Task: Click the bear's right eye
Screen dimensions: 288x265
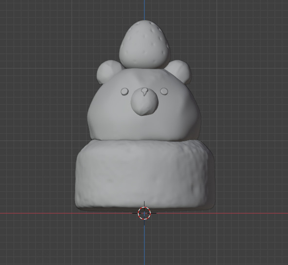Action: [164, 91]
